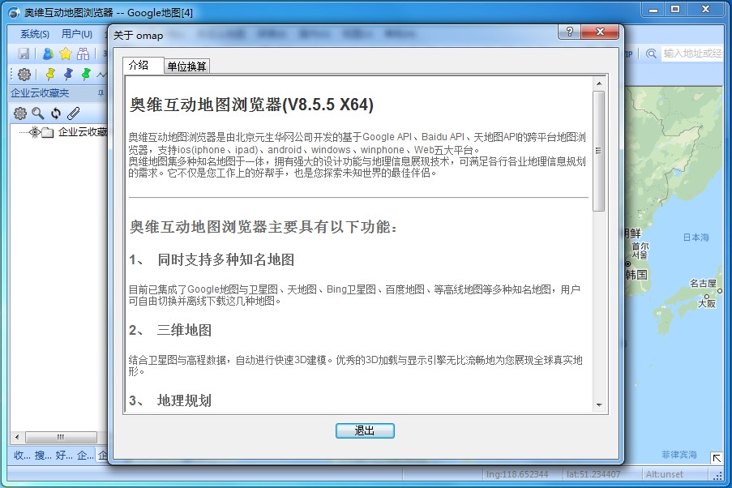Toggle the pin on 企业云收藏夹 panel

(101, 93)
